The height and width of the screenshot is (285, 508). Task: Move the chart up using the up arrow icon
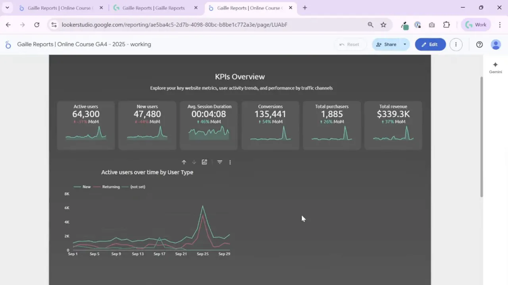tap(184, 162)
